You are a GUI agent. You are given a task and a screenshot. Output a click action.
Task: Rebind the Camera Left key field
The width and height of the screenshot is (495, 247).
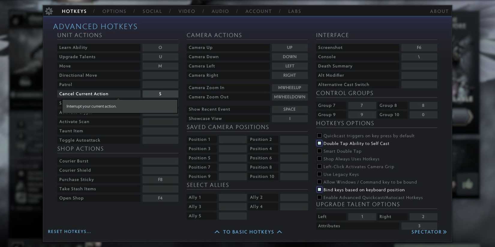[x=289, y=66]
